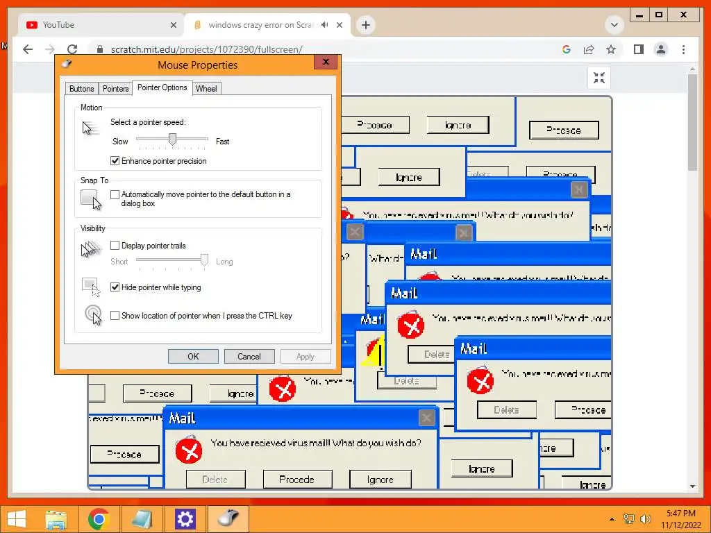Screen dimensions: 711x533
Task: Reload the Scratch page
Action: pyautogui.click(x=72, y=49)
